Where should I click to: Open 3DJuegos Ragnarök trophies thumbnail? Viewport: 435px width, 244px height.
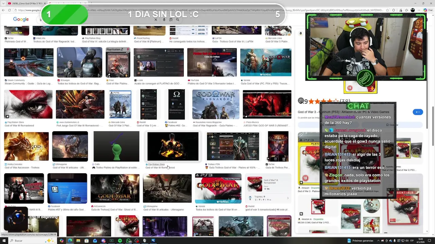[x=79, y=62]
